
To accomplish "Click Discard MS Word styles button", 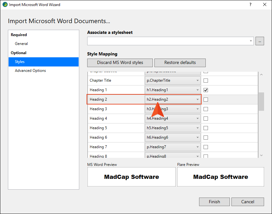I will (x=120, y=63).
